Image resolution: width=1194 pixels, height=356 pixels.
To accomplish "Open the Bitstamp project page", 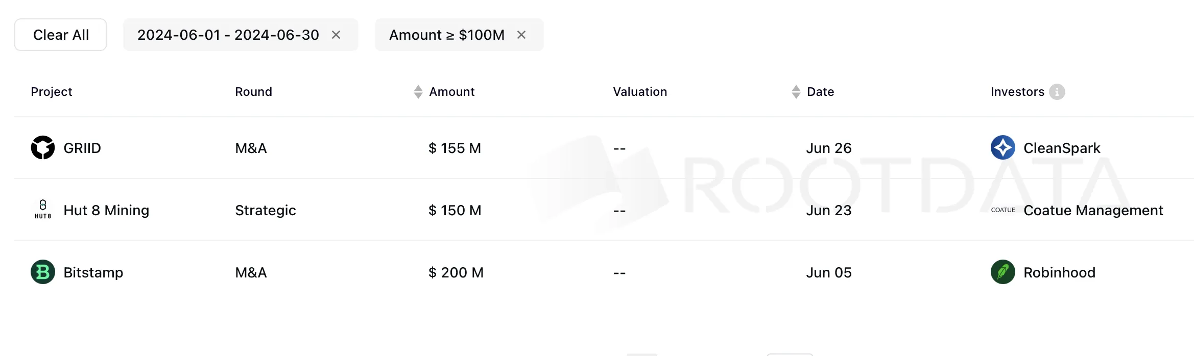I will pyautogui.click(x=93, y=272).
